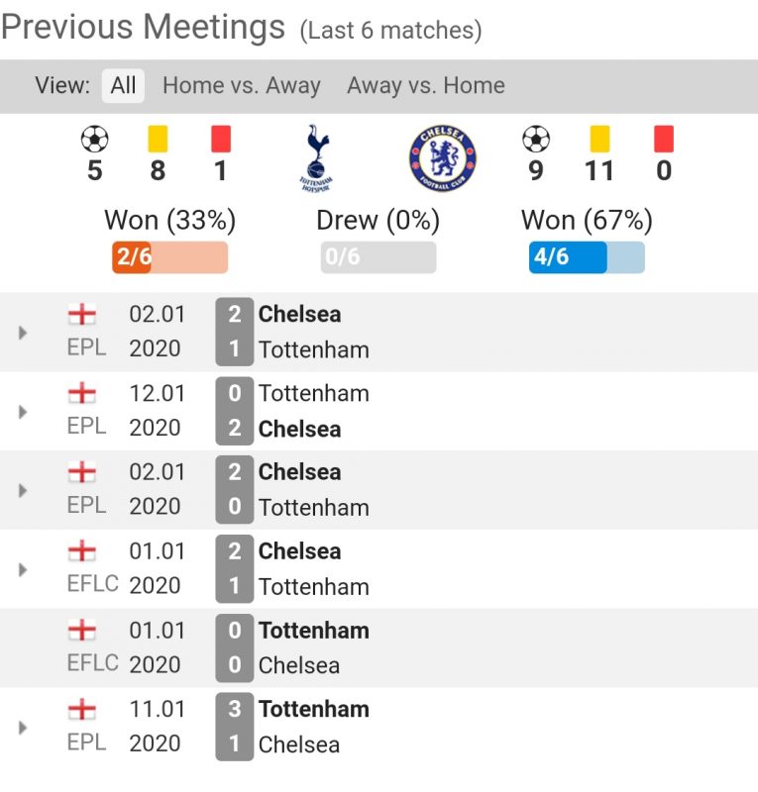Image resolution: width=758 pixels, height=792 pixels.
Task: Expand the 02.01 Chelsea 2-1 Tottenham match
Action: tap(23, 333)
